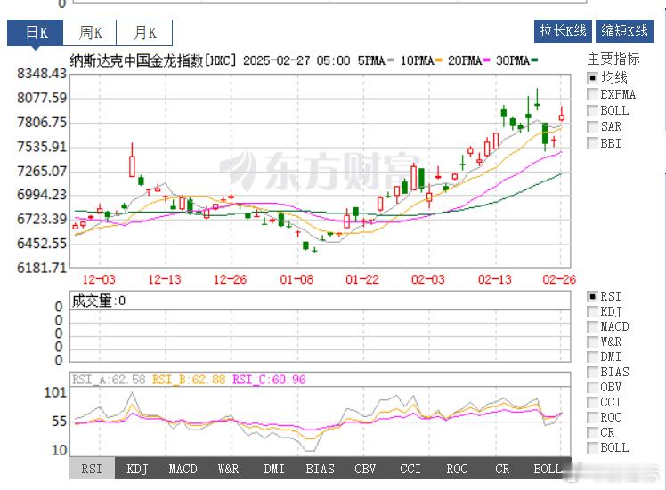Image resolution: width=666 pixels, height=490 pixels.
Task: Click the 12-03 date label on axis
Action: click(99, 279)
